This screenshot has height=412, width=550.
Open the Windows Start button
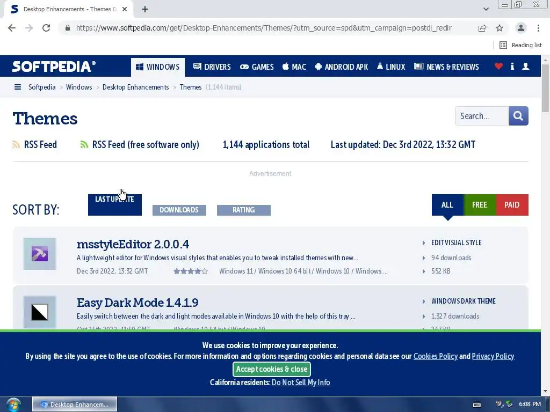(13, 404)
